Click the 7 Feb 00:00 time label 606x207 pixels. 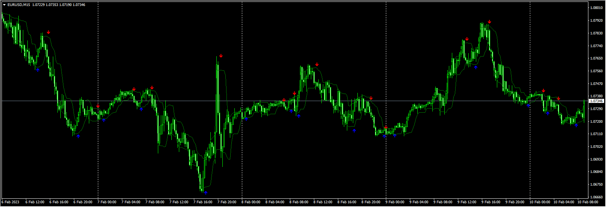coord(107,202)
